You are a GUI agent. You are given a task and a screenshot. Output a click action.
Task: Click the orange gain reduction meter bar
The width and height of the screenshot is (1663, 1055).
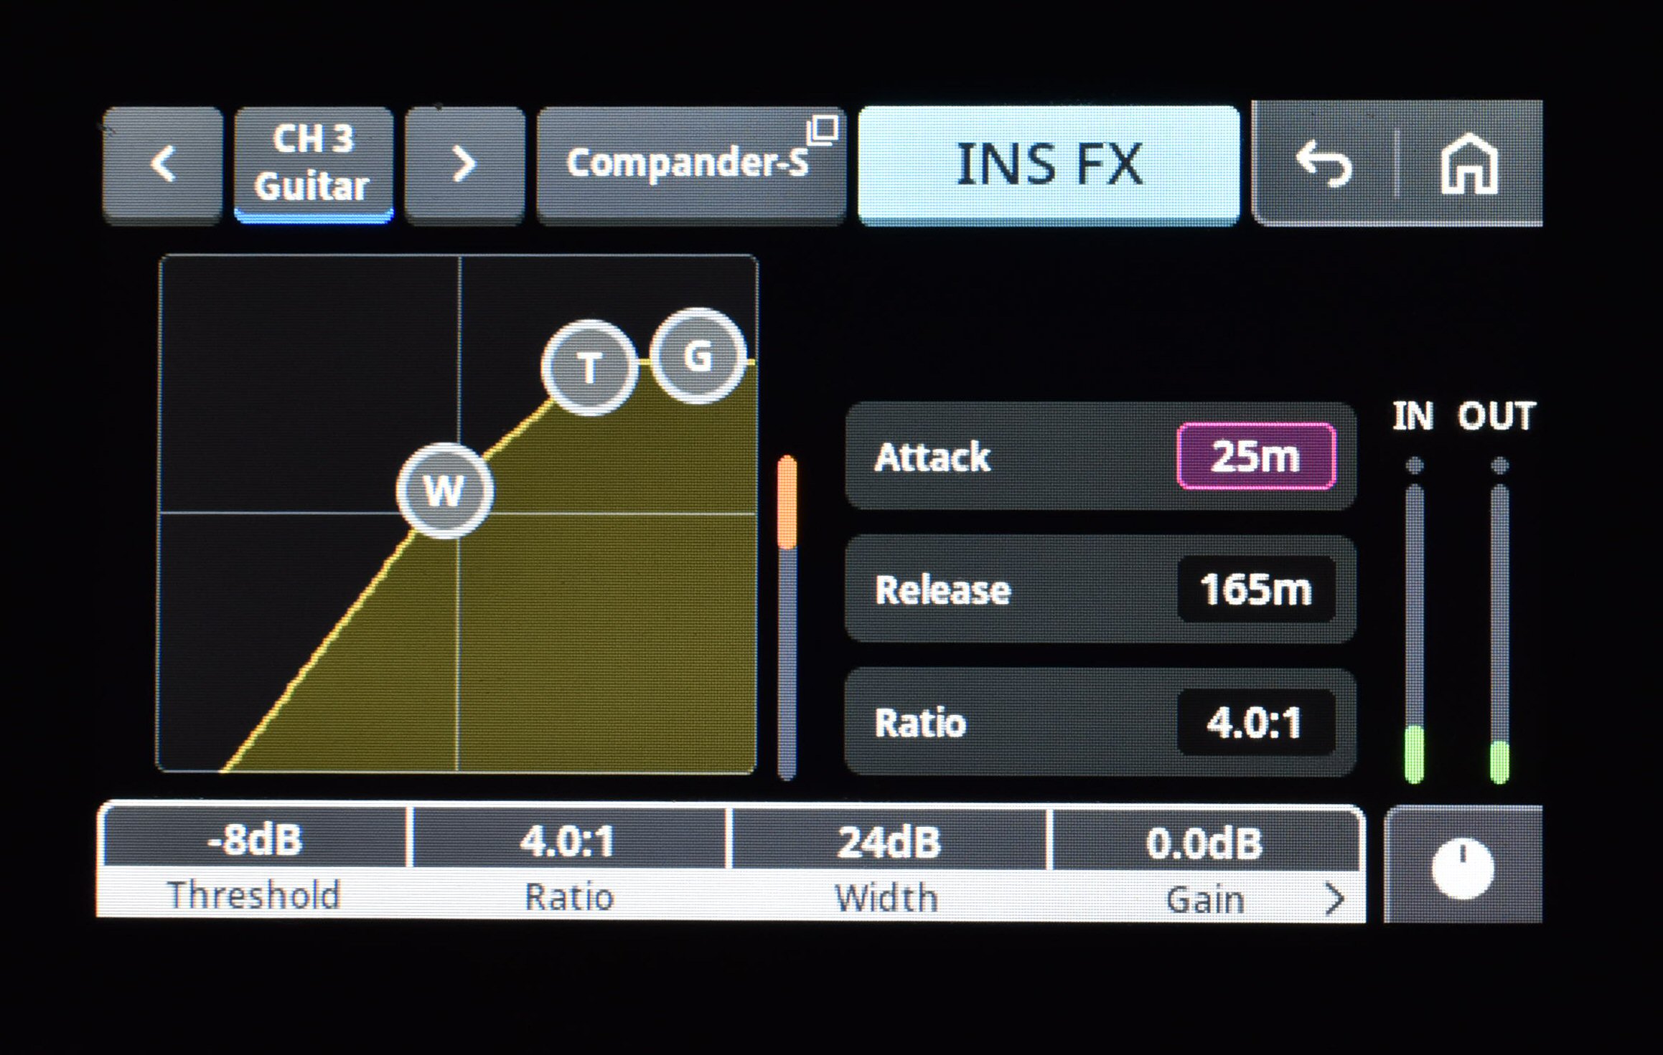[x=787, y=502]
